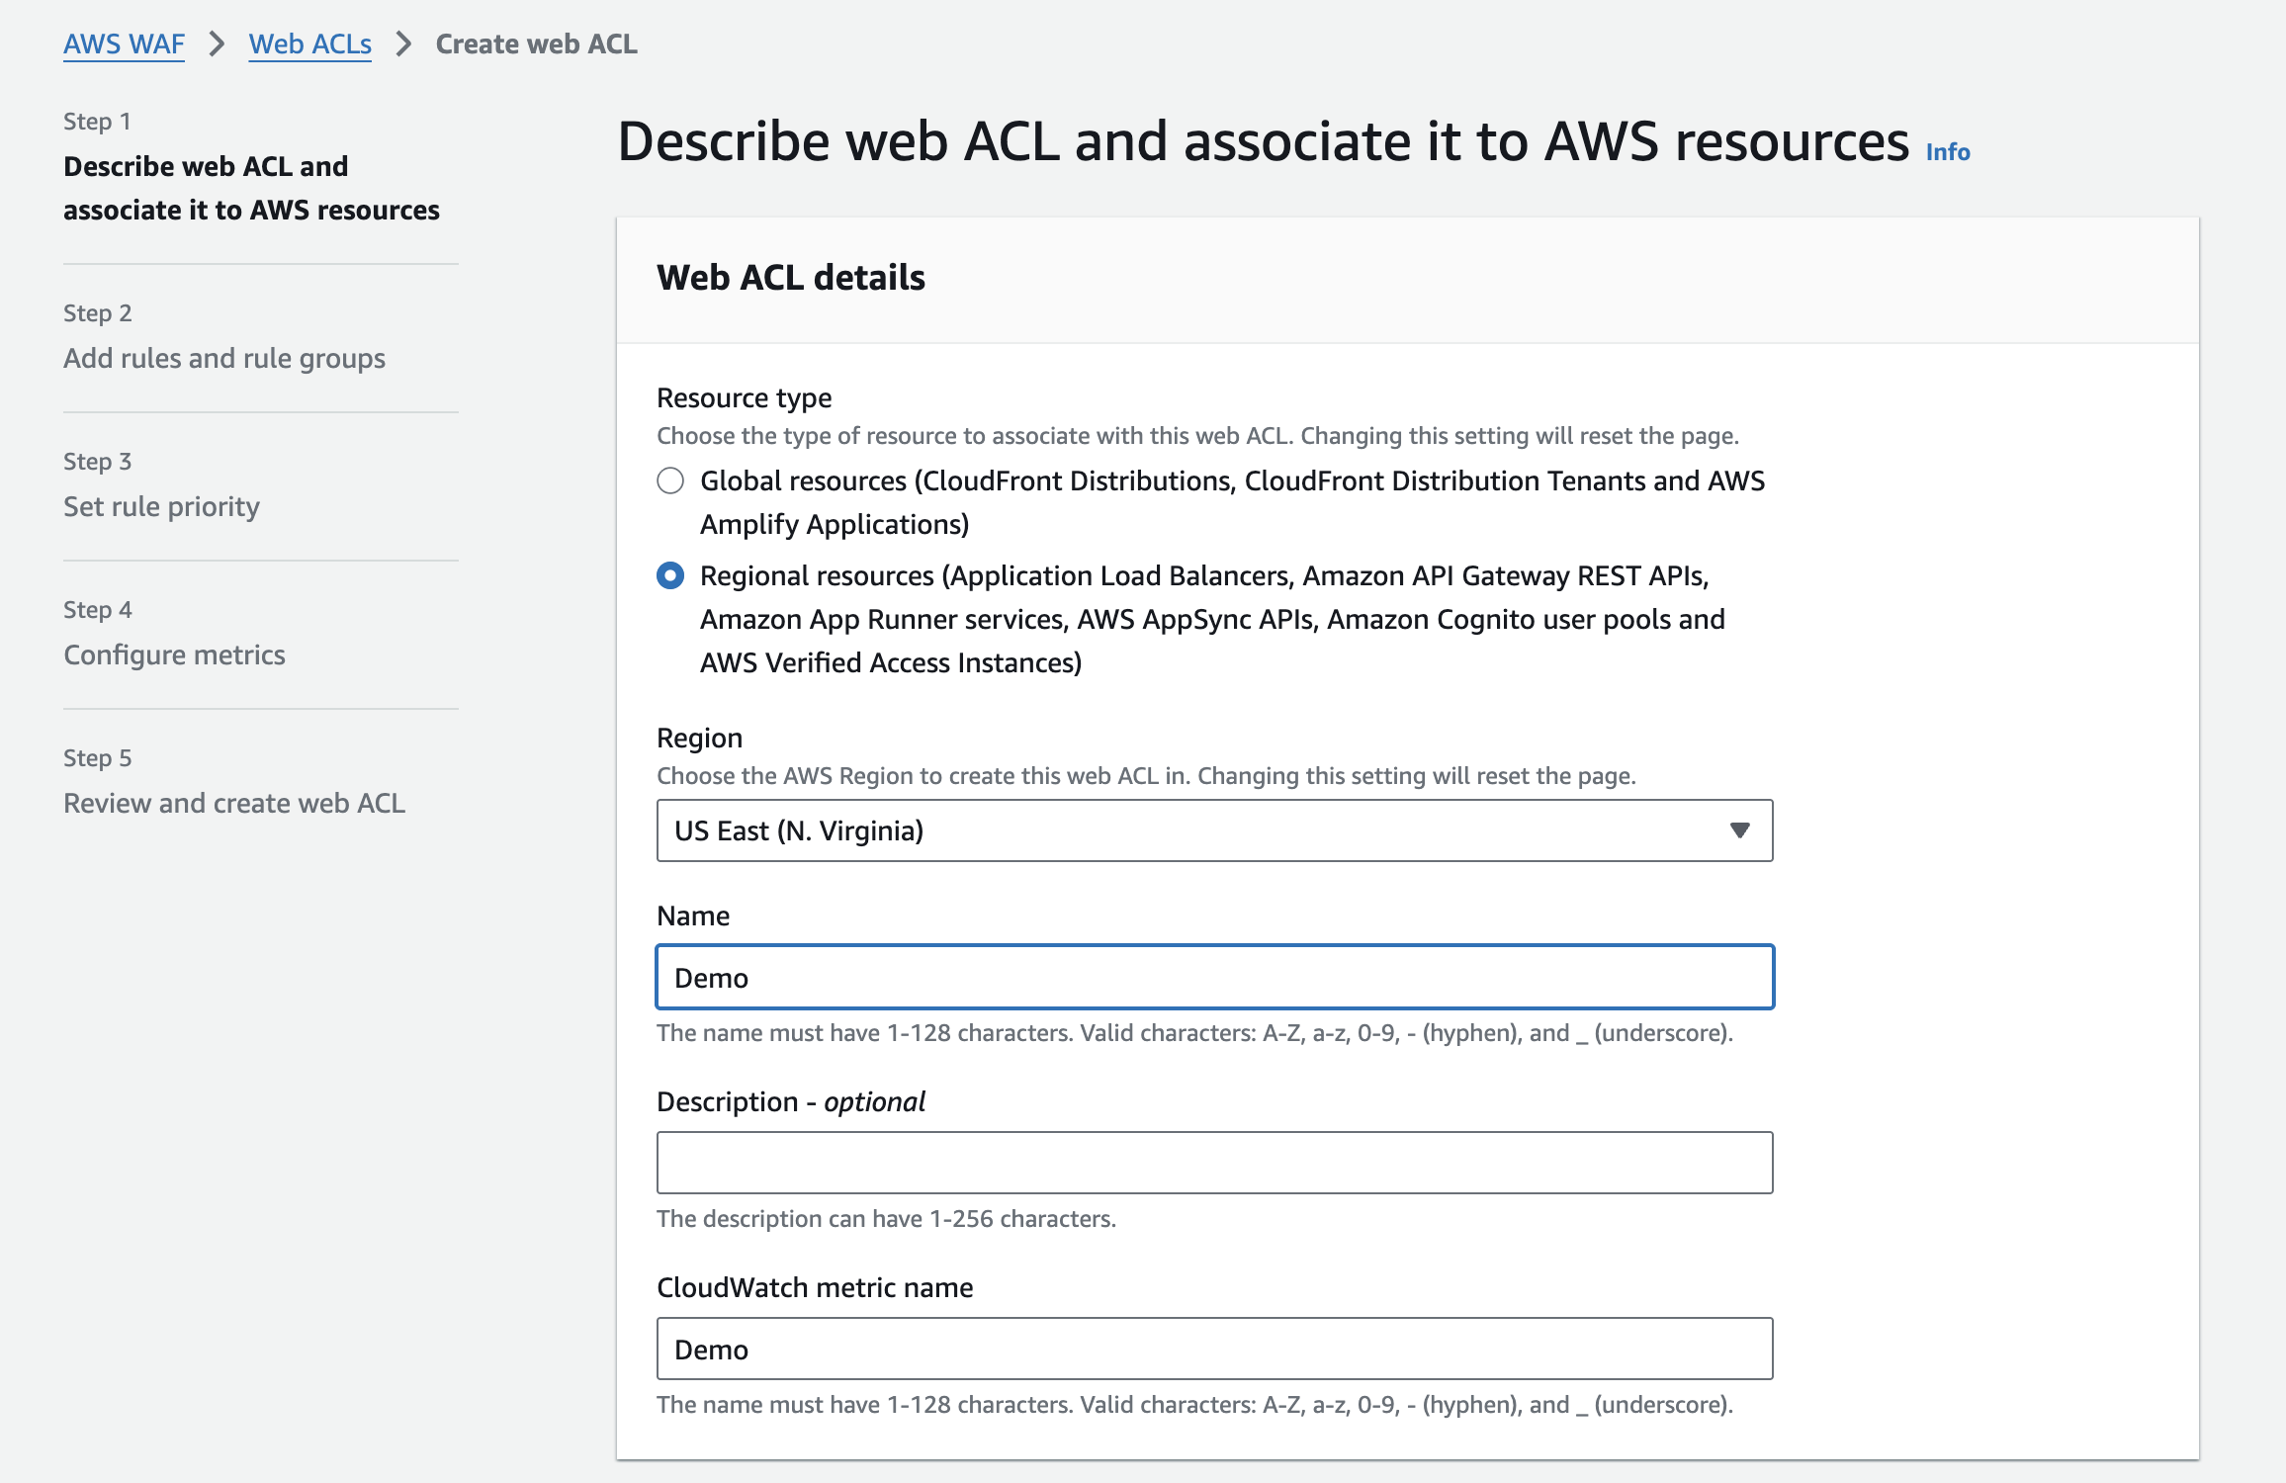Select Regional resources radio button
The height and width of the screenshot is (1483, 2286).
pyautogui.click(x=671, y=575)
